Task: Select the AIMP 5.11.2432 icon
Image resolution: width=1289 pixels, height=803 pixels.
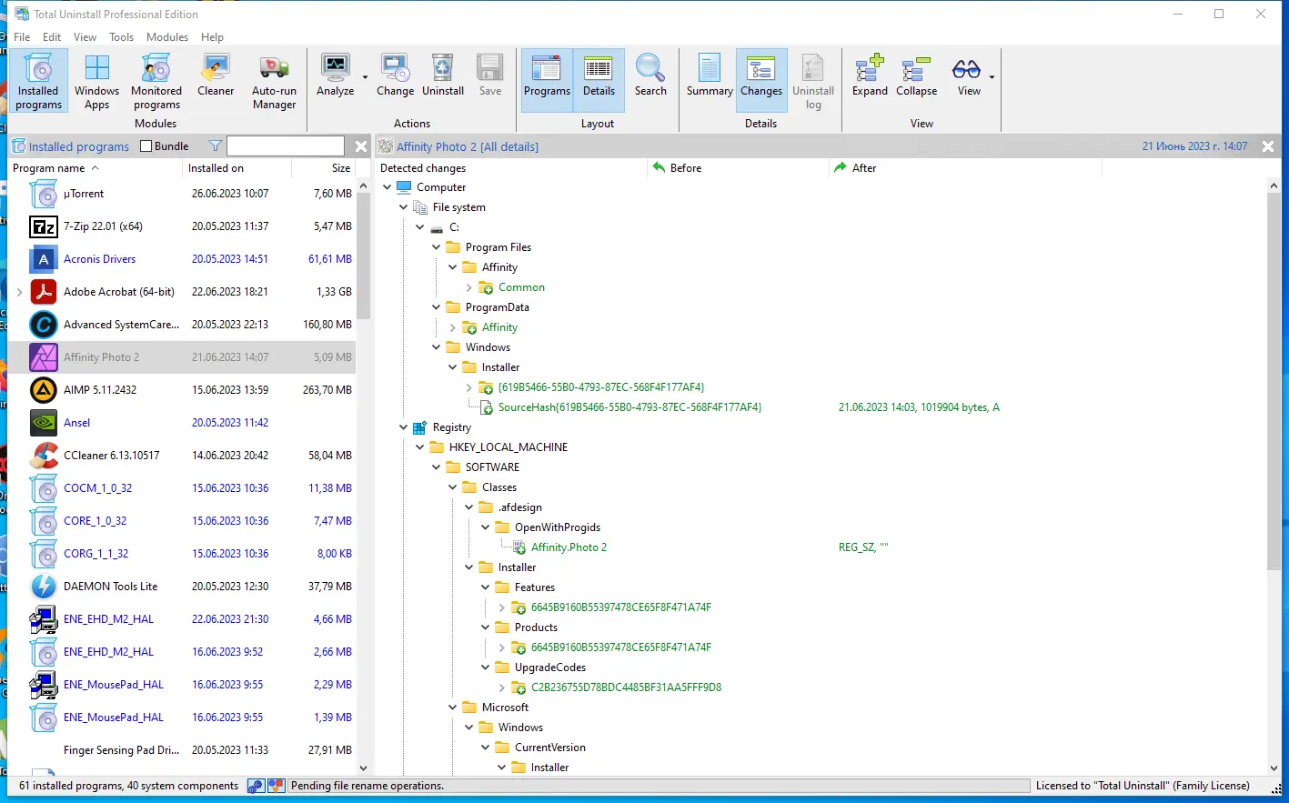Action: 44,390
